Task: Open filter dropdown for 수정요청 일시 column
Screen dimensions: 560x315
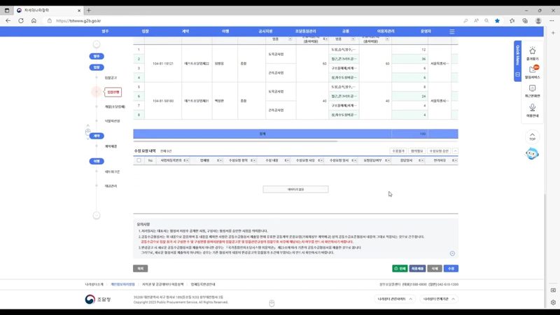Action: pos(354,160)
